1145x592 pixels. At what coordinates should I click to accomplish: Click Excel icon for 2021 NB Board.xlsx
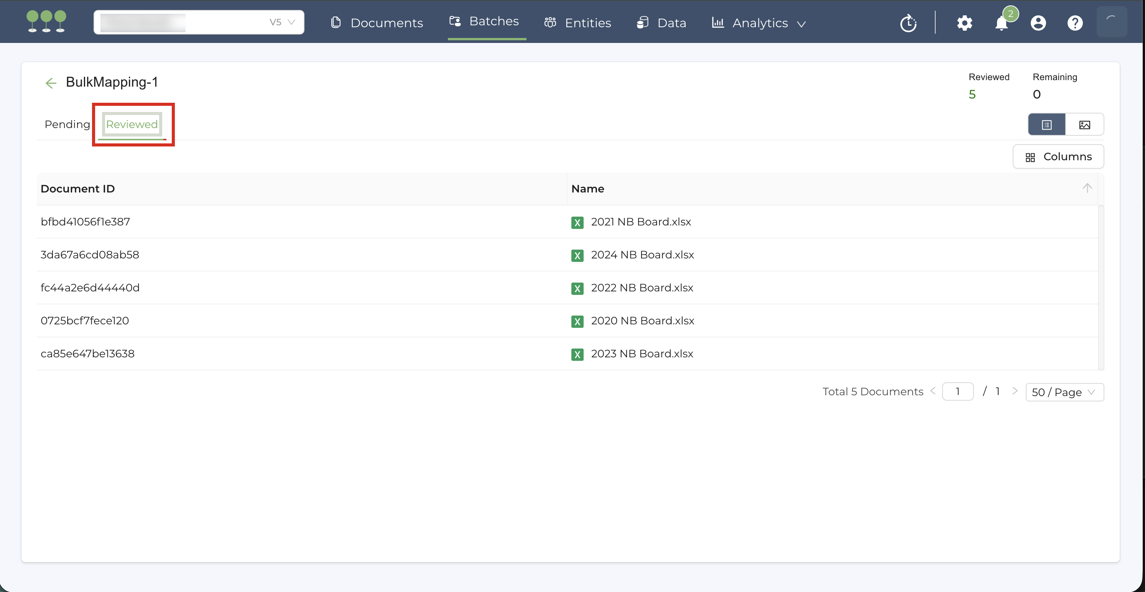coord(577,223)
